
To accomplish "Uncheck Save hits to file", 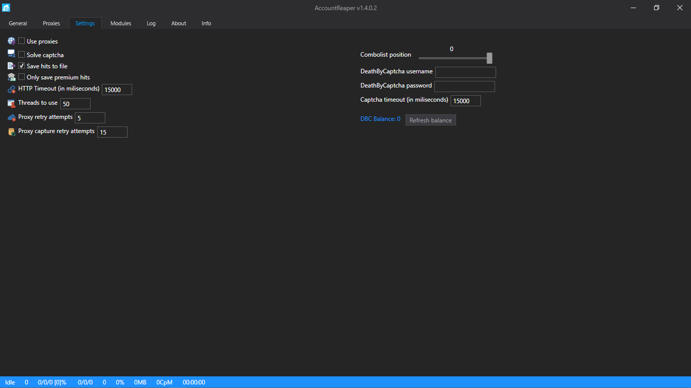I will click(22, 66).
